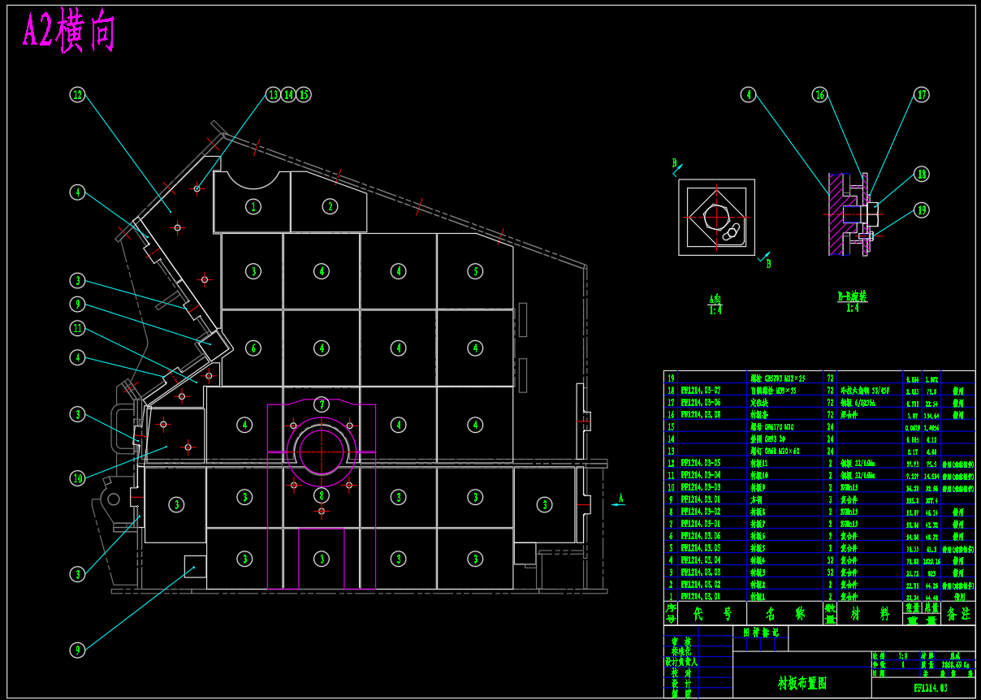981x700 pixels.
Task: Select balloon callout number 11
Action: pyautogui.click(x=77, y=329)
